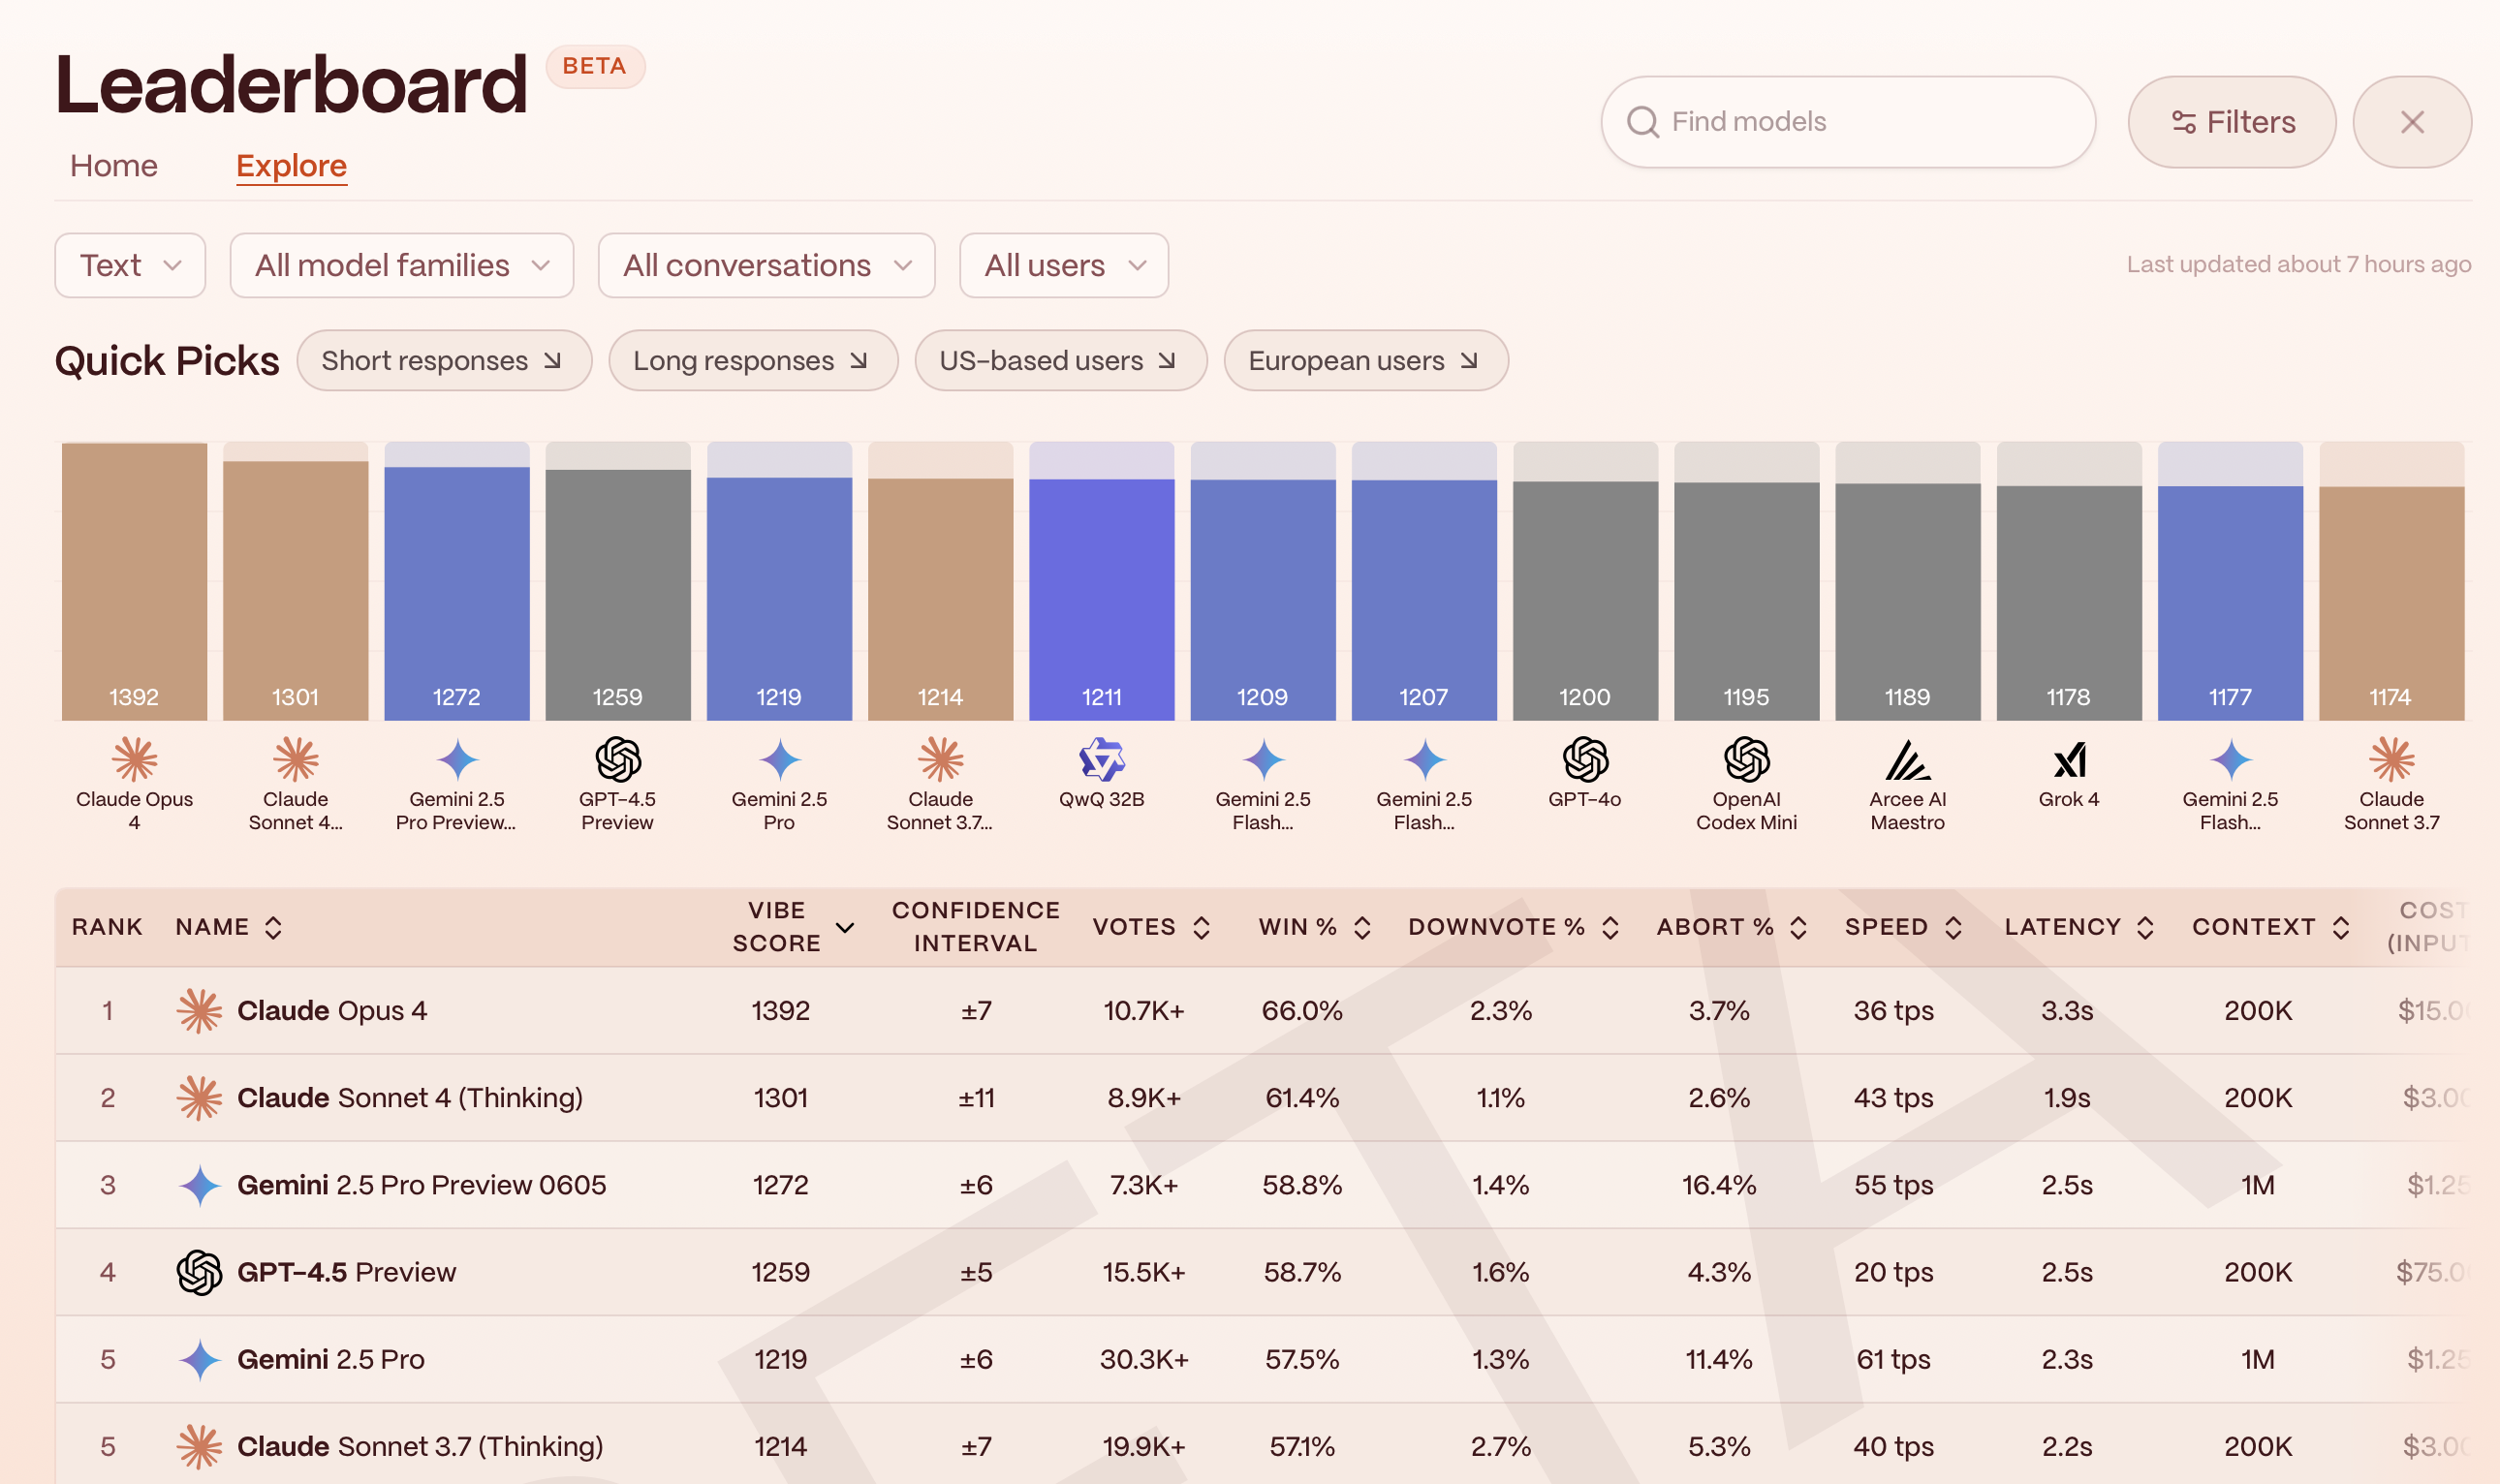The height and width of the screenshot is (1484, 2500).
Task: Click the Claude Sonnet 3.7 logo below the 1174 bar
Action: click(2392, 760)
